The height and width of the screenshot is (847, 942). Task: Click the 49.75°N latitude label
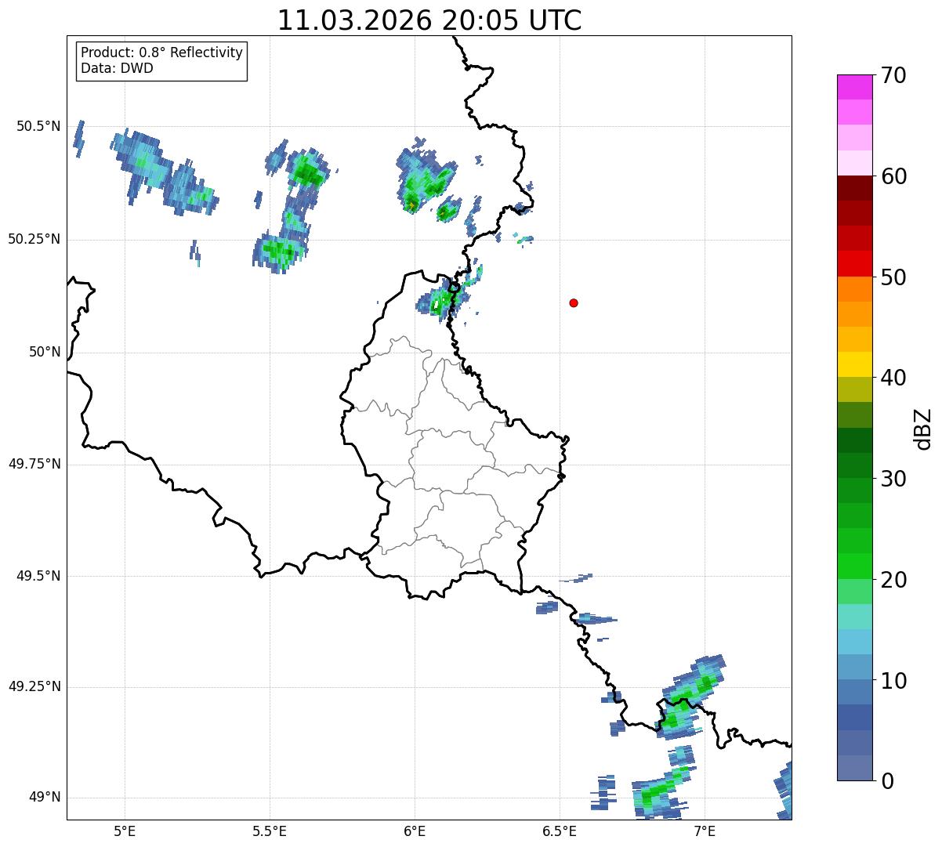click(34, 464)
